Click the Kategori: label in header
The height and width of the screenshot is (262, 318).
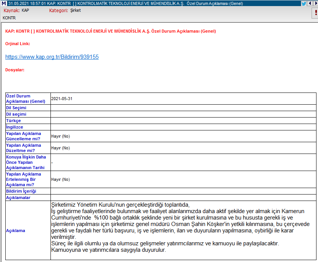coord(58,10)
